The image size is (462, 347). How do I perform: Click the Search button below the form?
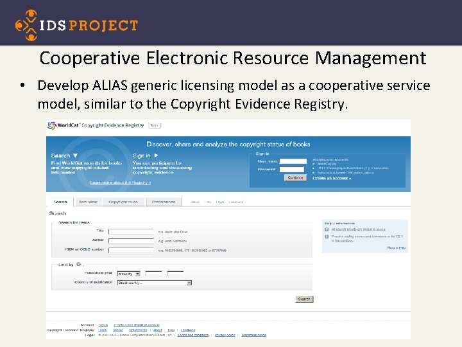[304, 299]
